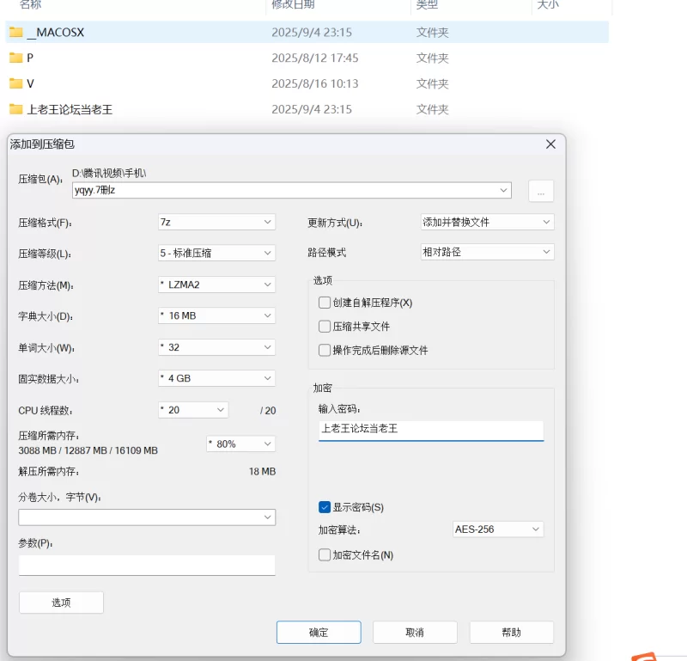Untick the 显示密码(S) checkbox
The height and width of the screenshot is (661, 687).
[x=325, y=507]
